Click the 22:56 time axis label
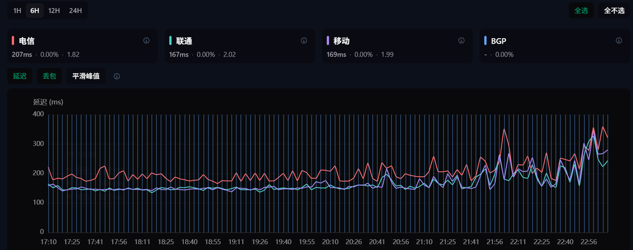This screenshot has height=250, width=633. (588, 242)
